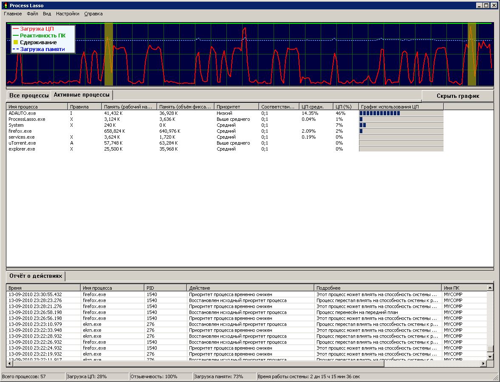The image size is (500, 382).
Task: Select the services.exe process row
Action: (225, 137)
